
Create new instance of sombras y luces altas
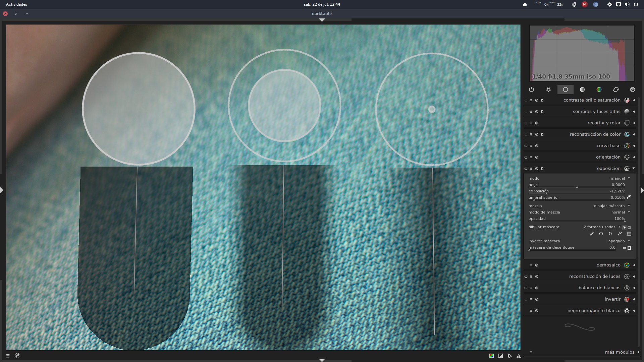[542, 112]
